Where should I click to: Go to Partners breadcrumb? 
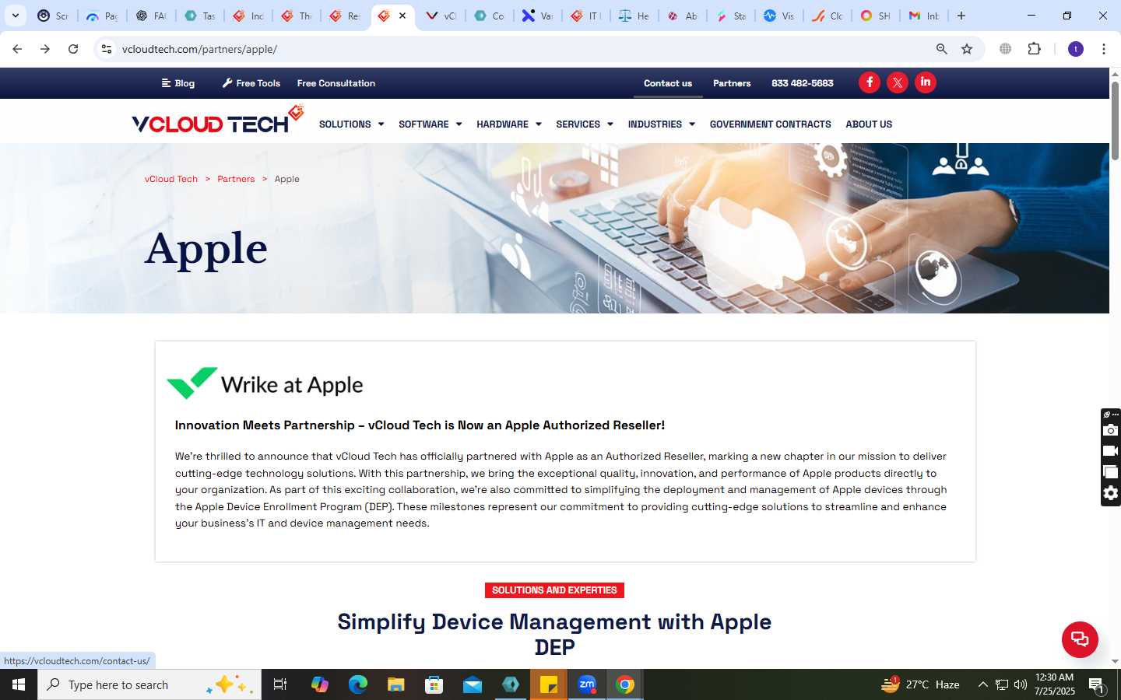click(x=236, y=179)
